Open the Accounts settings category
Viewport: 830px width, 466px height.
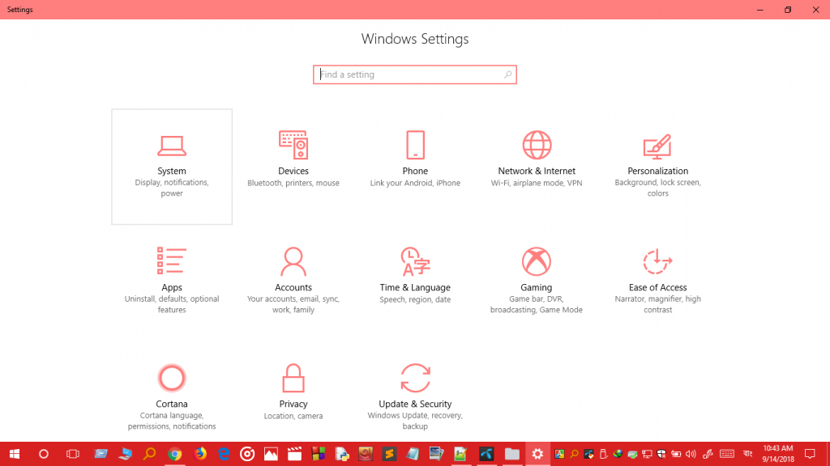coord(293,282)
